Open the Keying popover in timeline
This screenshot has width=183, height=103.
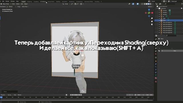[10, 95]
